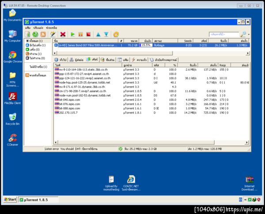Click the 15.5% progress bar of the torrent
The width and height of the screenshot is (265, 214).
pyautogui.click(x=146, y=45)
